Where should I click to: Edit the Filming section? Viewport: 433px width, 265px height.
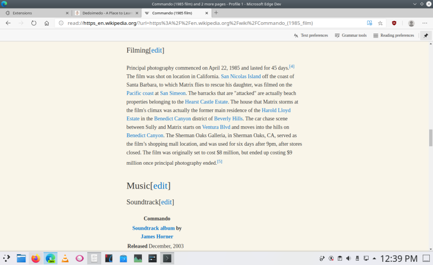click(x=156, y=50)
